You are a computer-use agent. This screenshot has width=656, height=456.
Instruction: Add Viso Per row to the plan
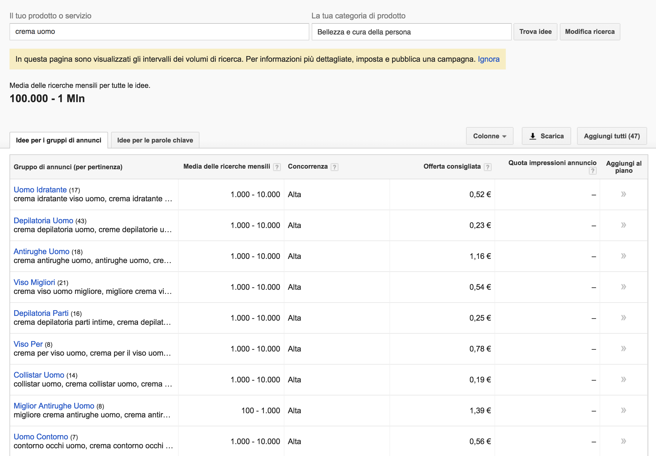click(623, 349)
